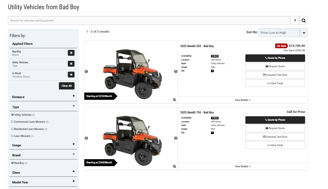
Task: Remove the In Stock inventory filter
Action: (71, 74)
